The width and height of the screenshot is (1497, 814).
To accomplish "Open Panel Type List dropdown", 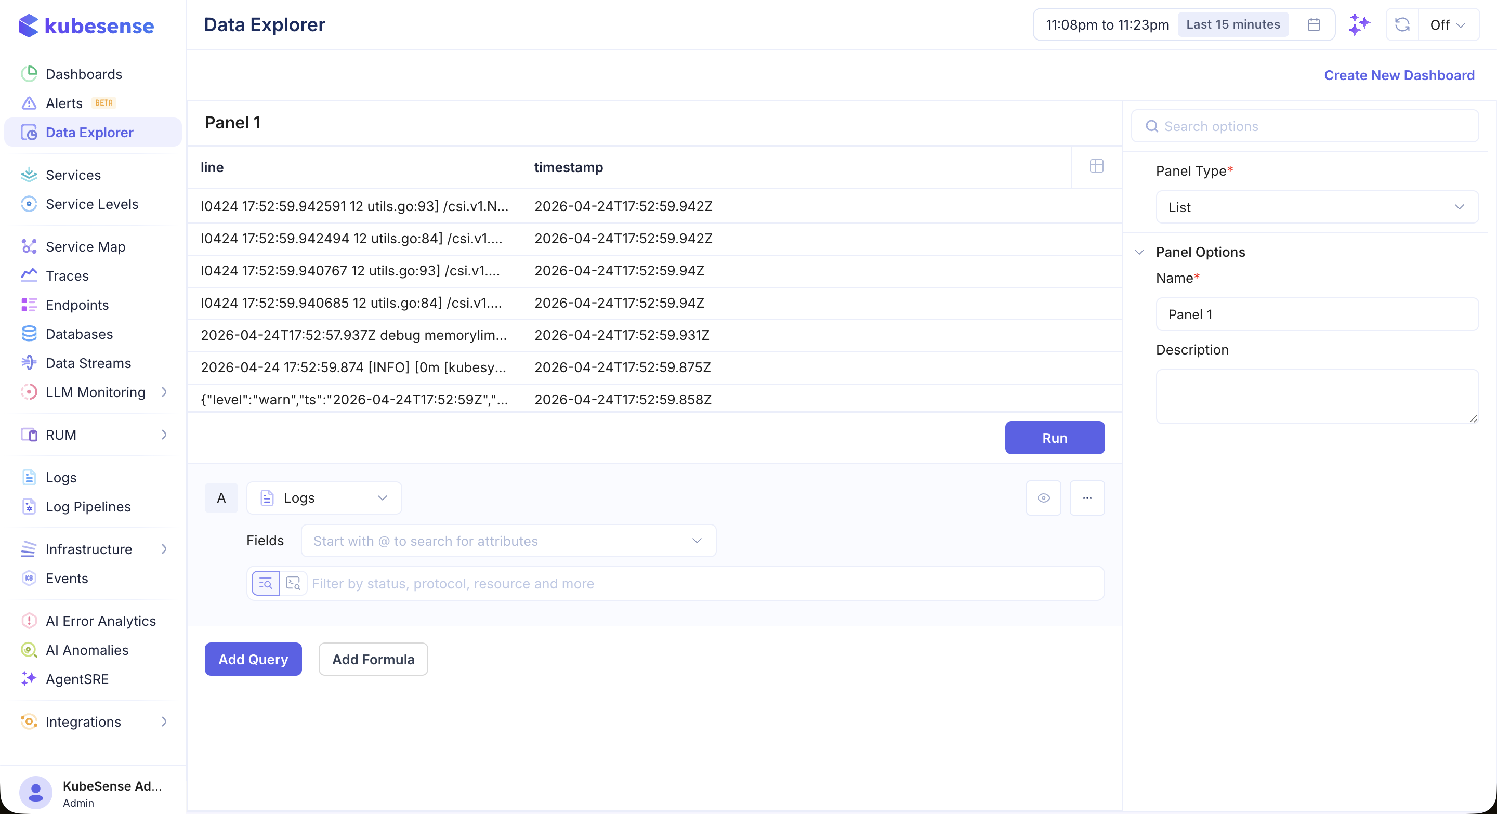I will tap(1317, 207).
